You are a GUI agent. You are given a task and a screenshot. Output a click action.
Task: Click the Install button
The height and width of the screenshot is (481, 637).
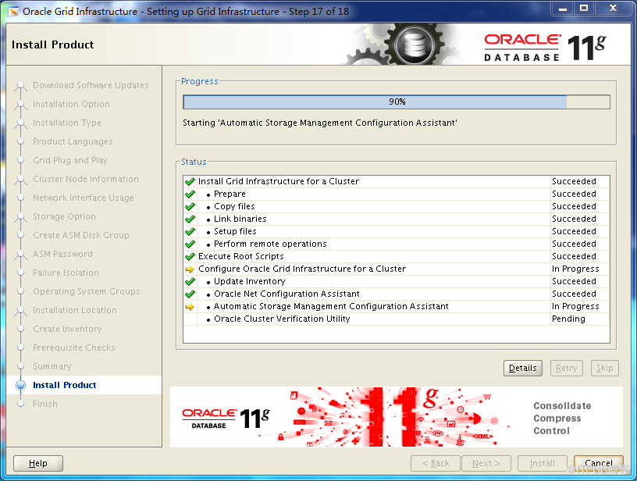[542, 463]
